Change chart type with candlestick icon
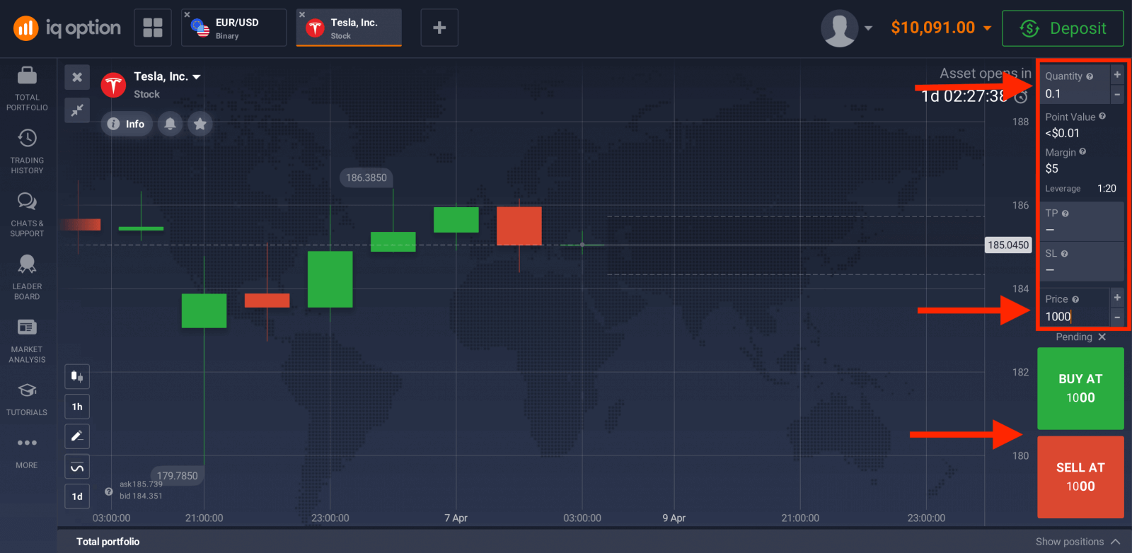The image size is (1132, 553). click(77, 376)
